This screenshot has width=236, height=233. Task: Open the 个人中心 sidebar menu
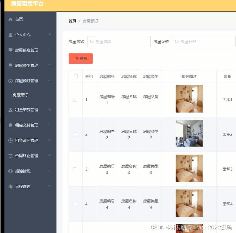(x=30, y=35)
